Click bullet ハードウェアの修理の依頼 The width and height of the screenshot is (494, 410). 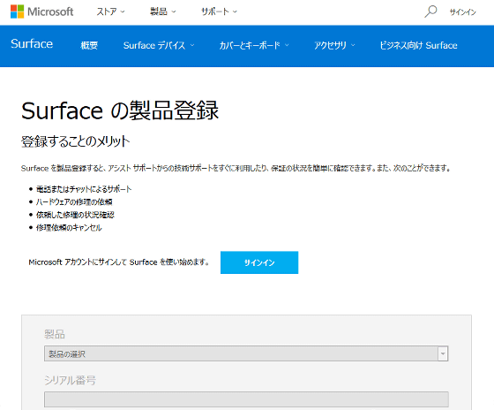point(74,201)
